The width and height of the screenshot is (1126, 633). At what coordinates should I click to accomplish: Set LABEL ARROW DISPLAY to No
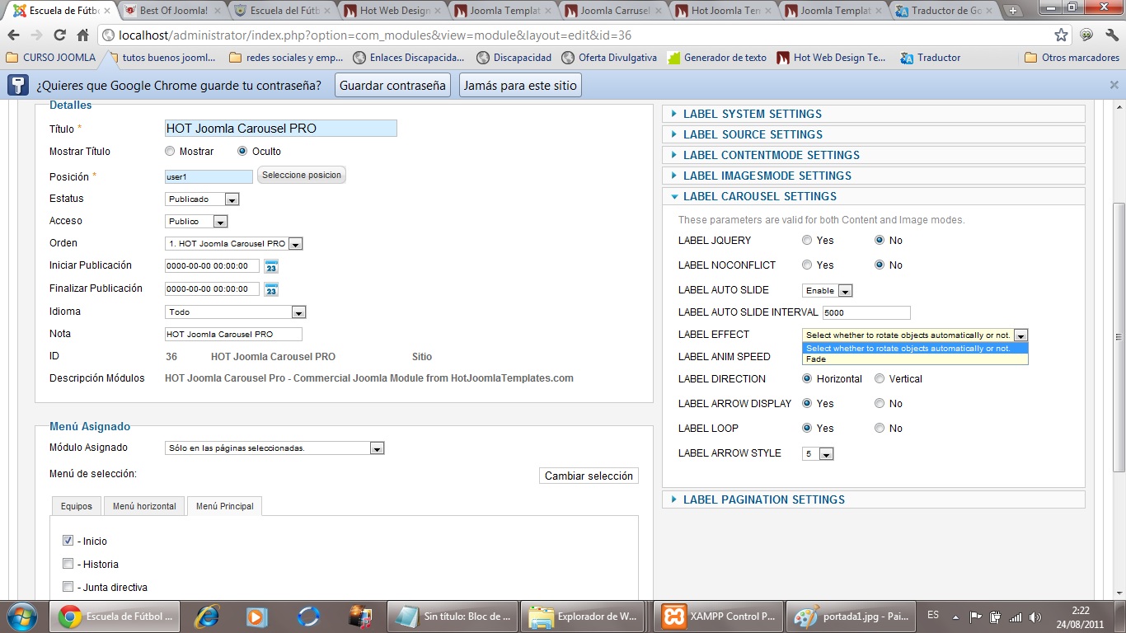coord(880,404)
